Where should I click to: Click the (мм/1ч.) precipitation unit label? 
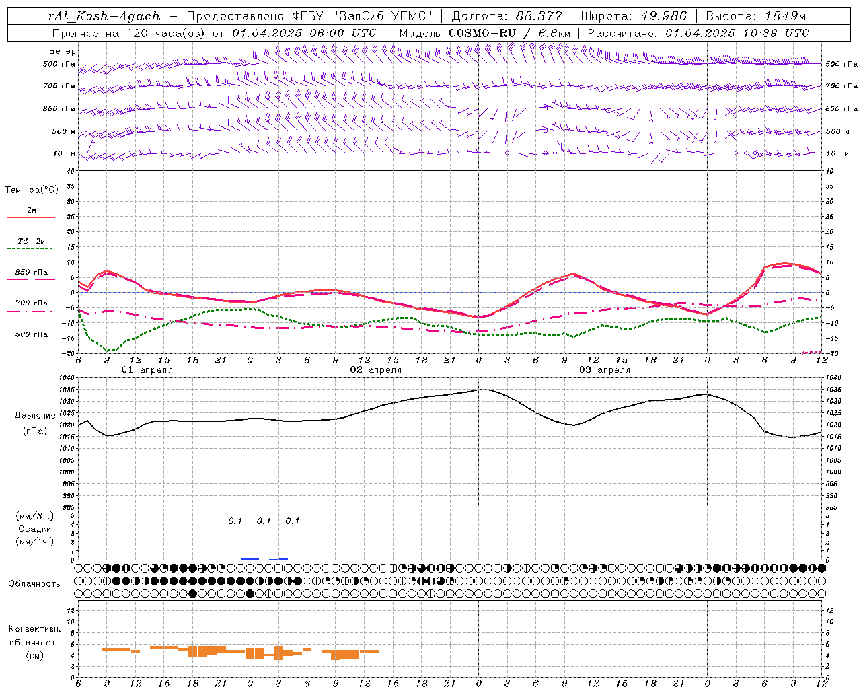pyautogui.click(x=35, y=542)
